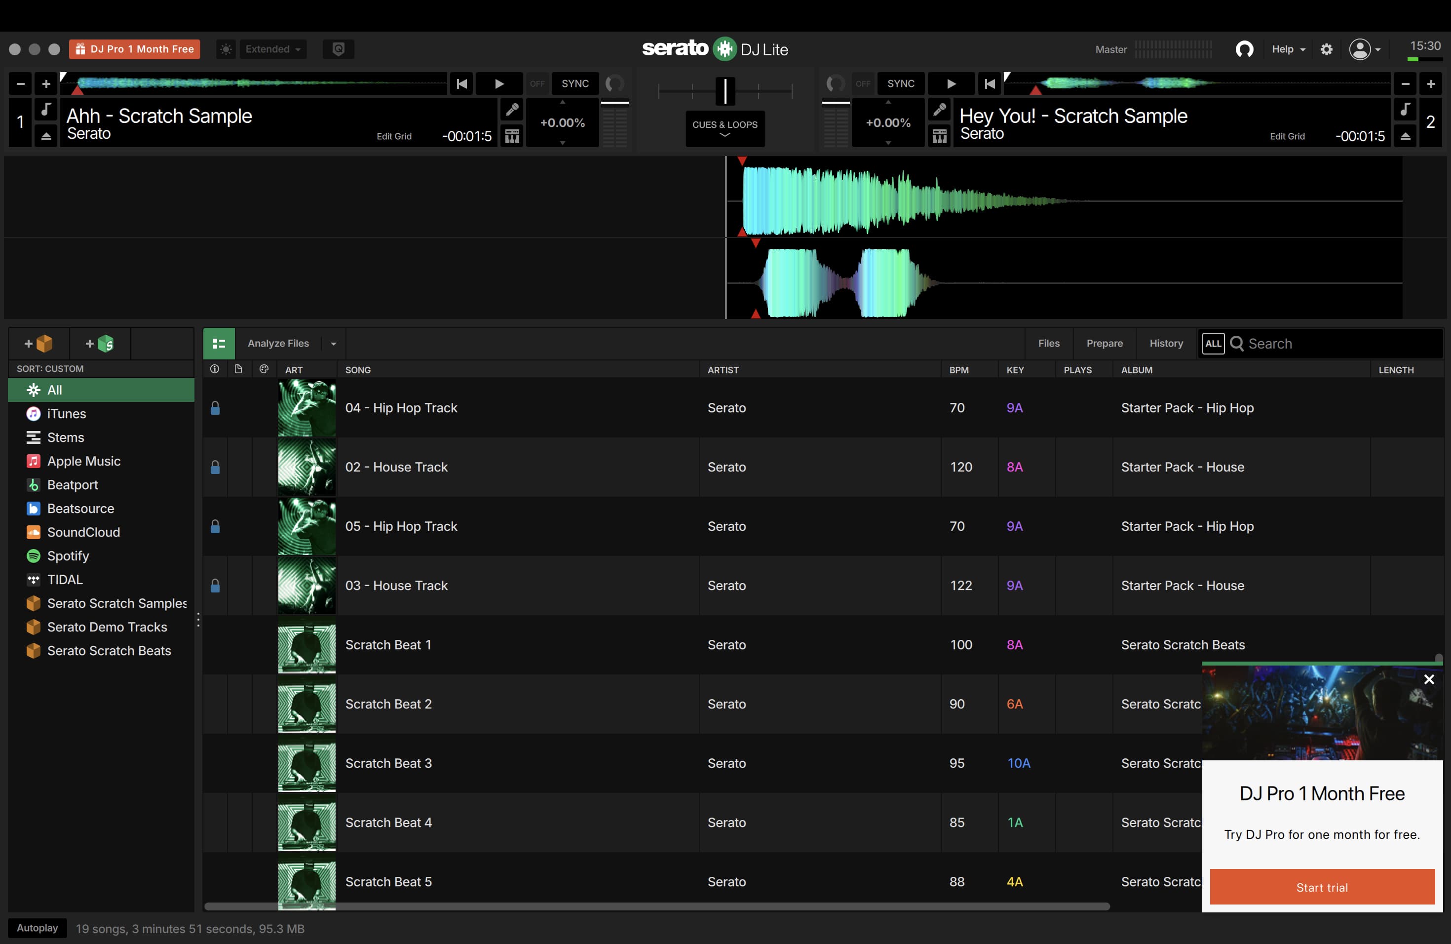This screenshot has width=1451, height=944.
Task: Click the crossfader handle
Action: point(725,91)
